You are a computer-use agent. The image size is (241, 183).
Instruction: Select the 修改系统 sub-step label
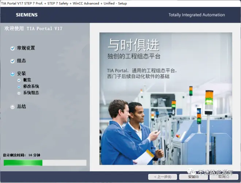pos(31,86)
